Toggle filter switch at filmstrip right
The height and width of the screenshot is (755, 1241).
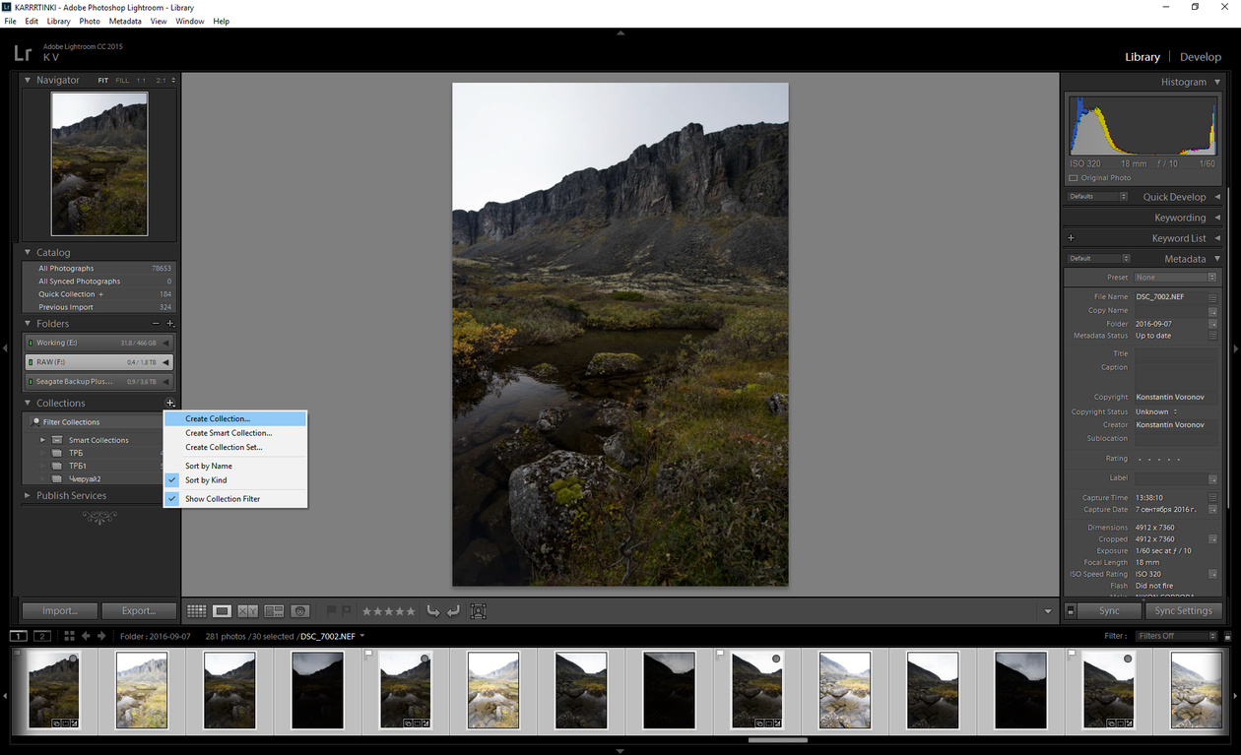coord(1227,636)
